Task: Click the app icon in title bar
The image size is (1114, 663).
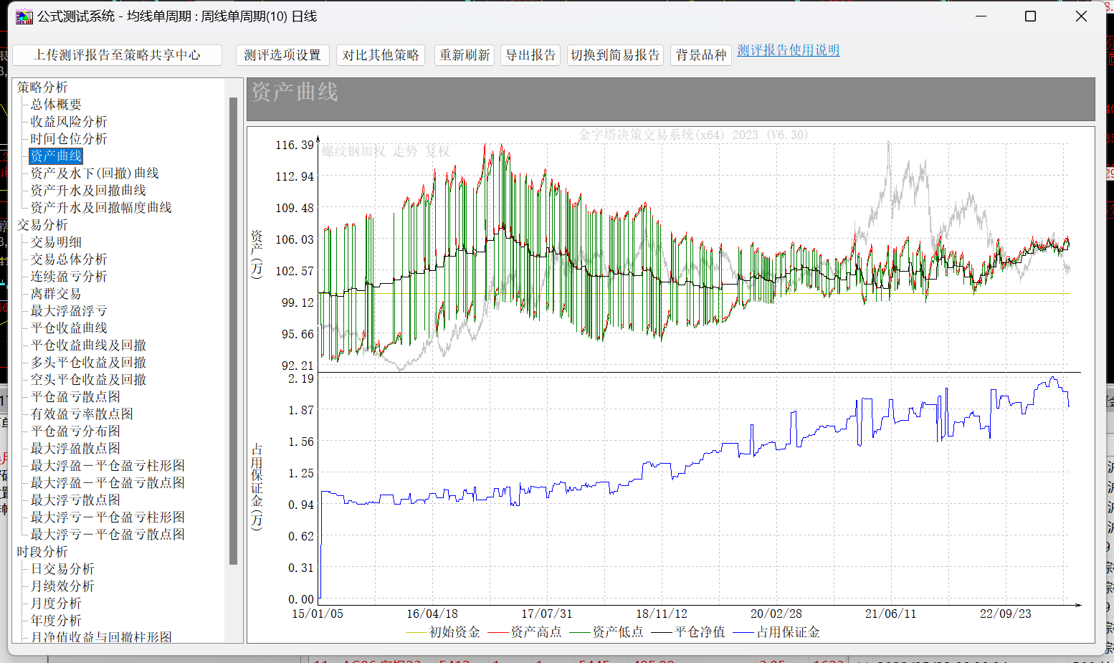Action: point(24,16)
